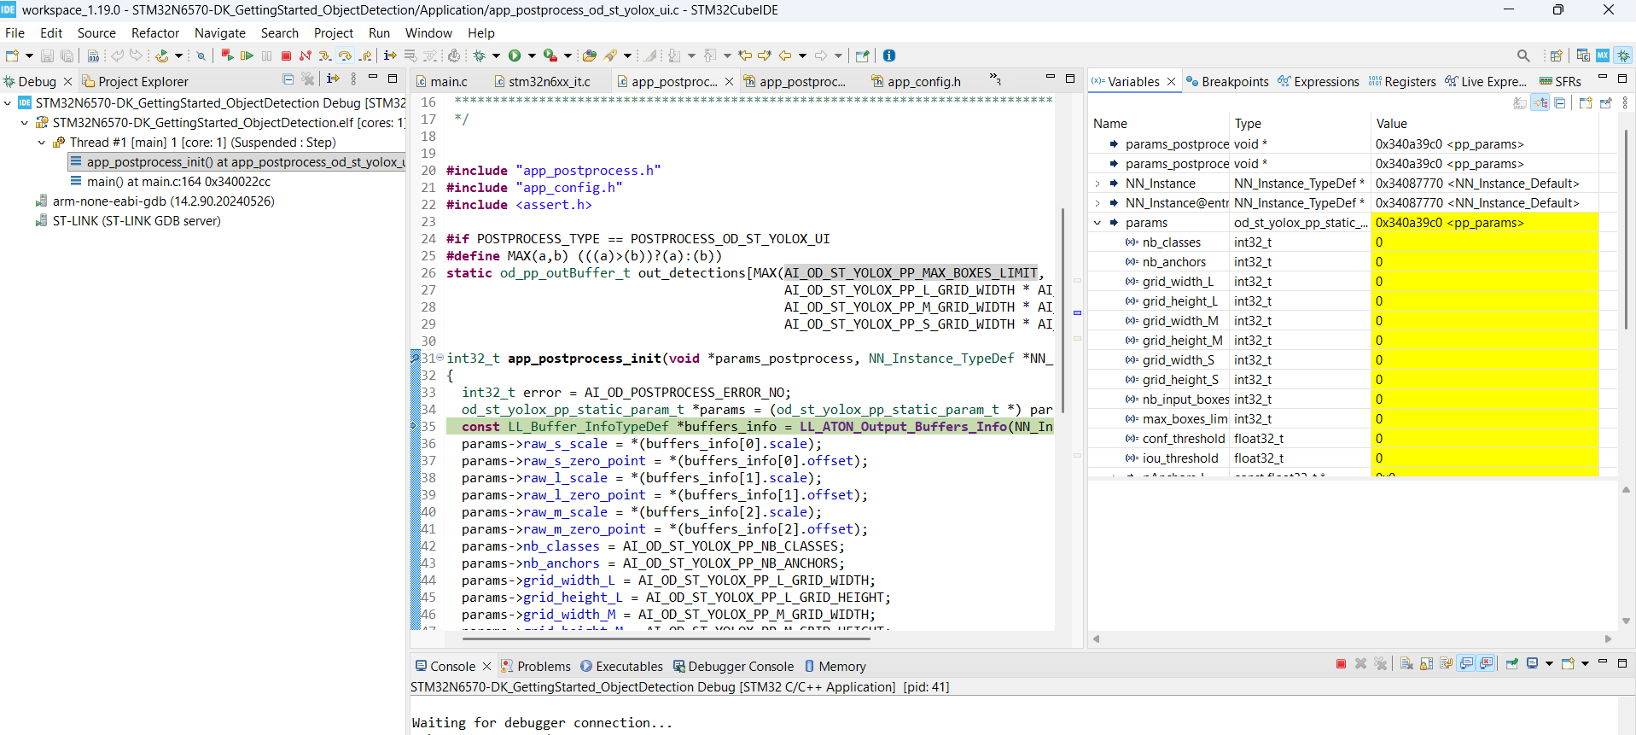The image size is (1636, 735).
Task: Click the Disconnect icon in main toolbar
Action: [305, 55]
